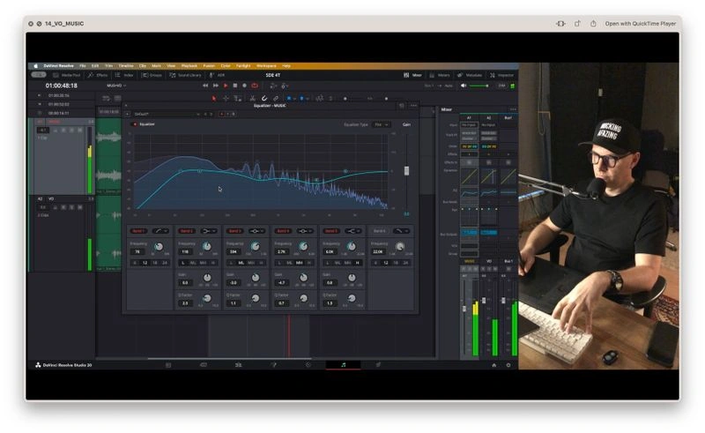Adjust the Equalizer output Gain slider
Viewport: 705px width, 433px height.
(x=406, y=171)
